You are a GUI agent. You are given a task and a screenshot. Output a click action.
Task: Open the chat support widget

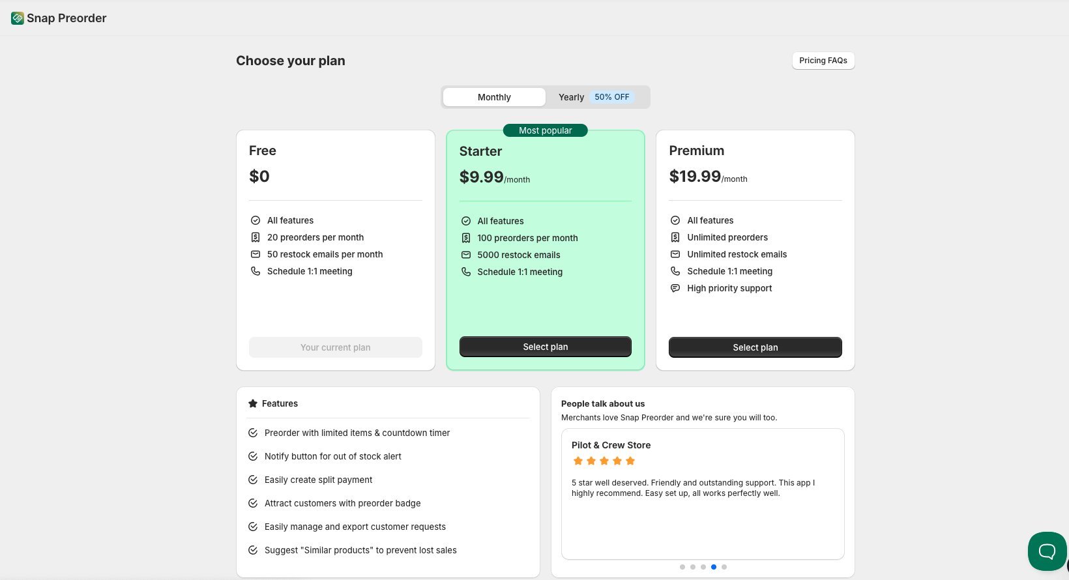click(1047, 551)
